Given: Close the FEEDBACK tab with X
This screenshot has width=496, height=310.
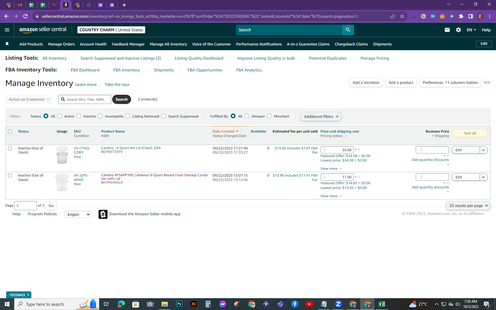Looking at the screenshot, I should pyautogui.click(x=28, y=295).
